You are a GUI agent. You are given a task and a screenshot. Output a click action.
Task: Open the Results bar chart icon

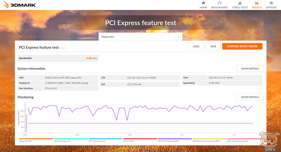(x=257, y=3)
